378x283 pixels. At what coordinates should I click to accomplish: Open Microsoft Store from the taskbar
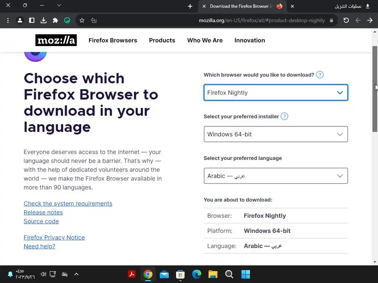180,274
